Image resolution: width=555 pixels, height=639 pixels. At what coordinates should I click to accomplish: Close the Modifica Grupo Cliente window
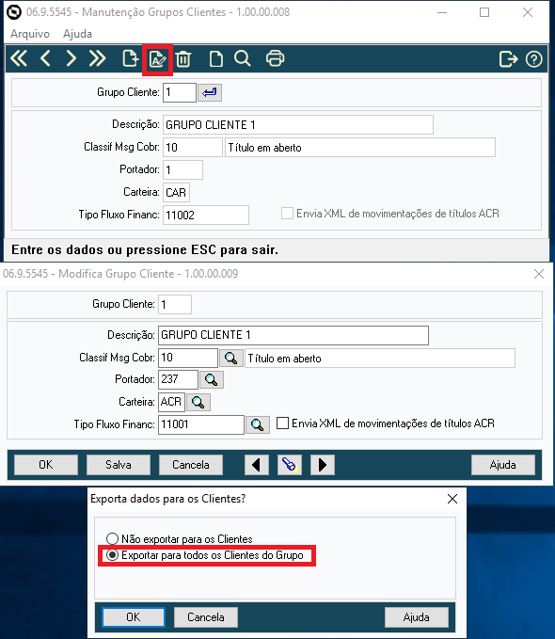click(x=539, y=274)
